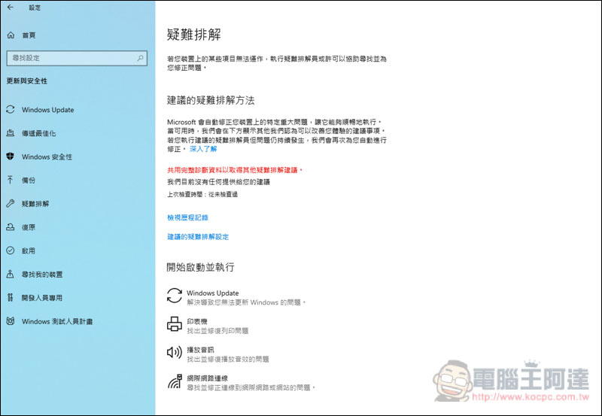602x416 pixels.
Task: Click the 上次檢查時間 status text
Action: tap(202, 194)
